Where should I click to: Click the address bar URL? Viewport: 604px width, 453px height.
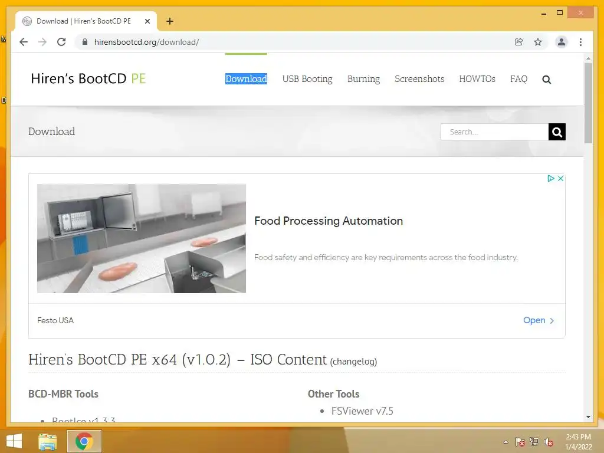point(146,42)
